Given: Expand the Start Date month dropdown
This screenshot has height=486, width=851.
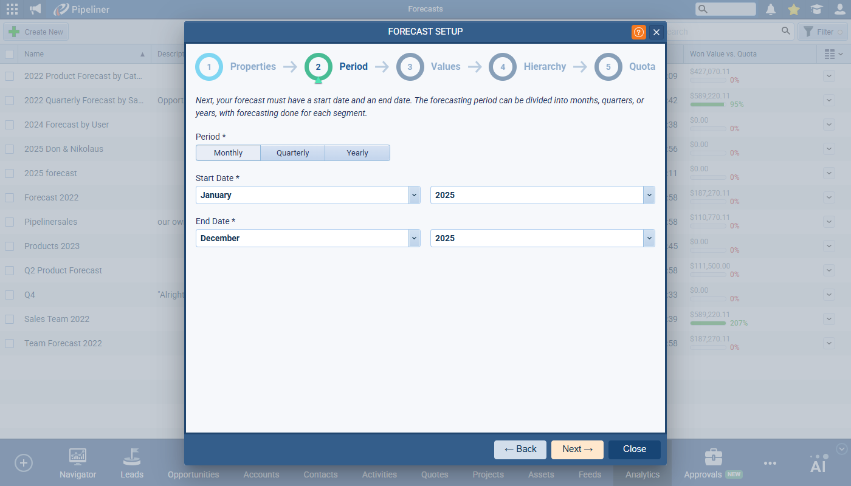Looking at the screenshot, I should click(414, 195).
